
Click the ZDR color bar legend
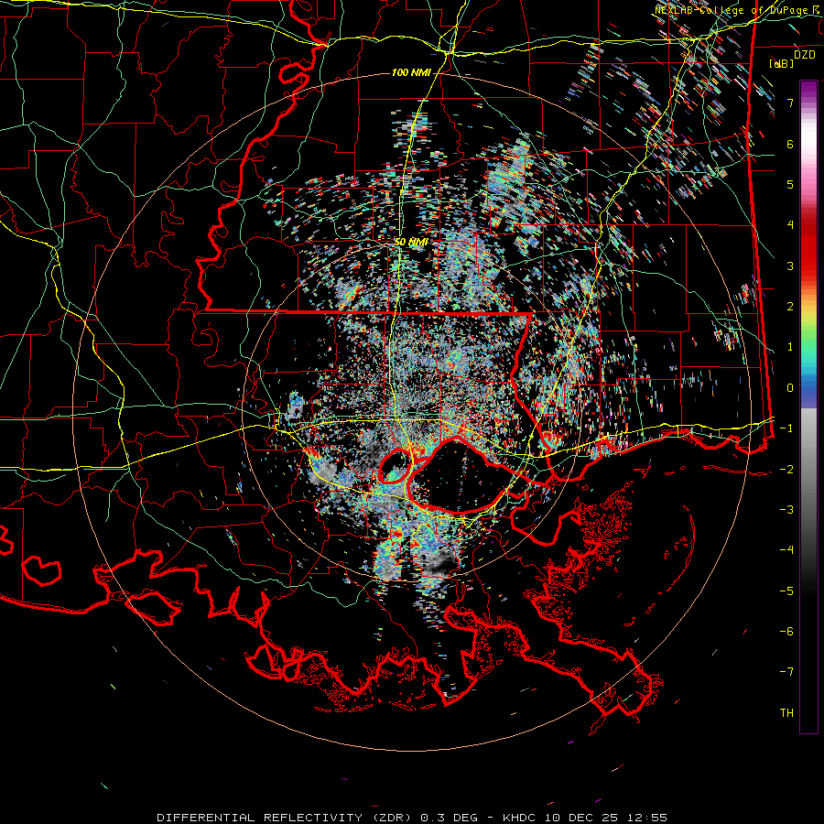tap(808, 407)
